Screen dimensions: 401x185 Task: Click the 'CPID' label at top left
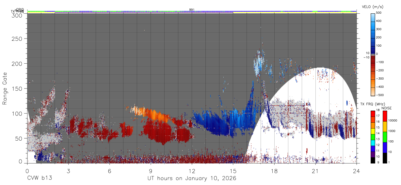[20, 9]
